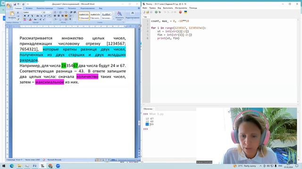Screen dimensions: 302x169
Task: Apply bold formatting in Word ribbon
Action: pos(25,16)
